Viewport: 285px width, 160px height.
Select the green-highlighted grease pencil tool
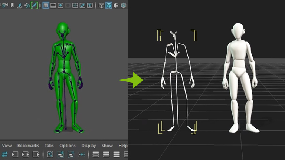[x=34, y=5]
